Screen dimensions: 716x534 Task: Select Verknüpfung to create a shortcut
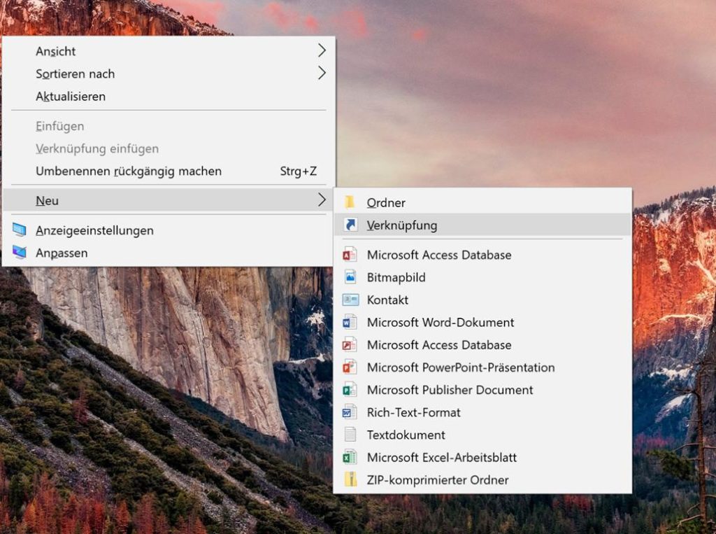pos(402,225)
